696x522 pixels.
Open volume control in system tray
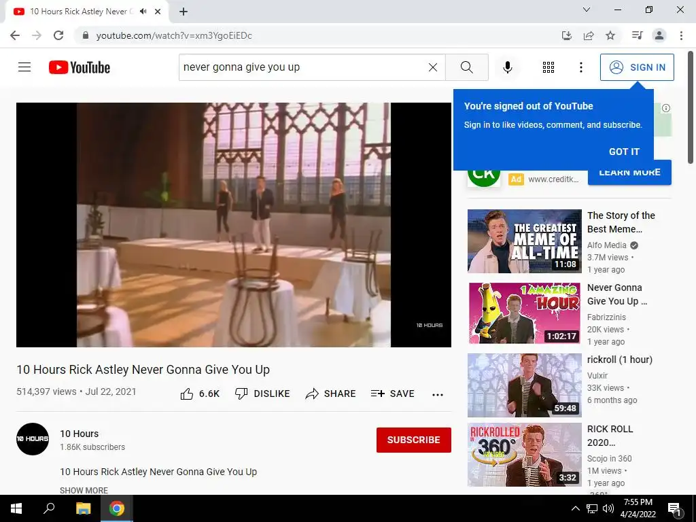pyautogui.click(x=608, y=508)
